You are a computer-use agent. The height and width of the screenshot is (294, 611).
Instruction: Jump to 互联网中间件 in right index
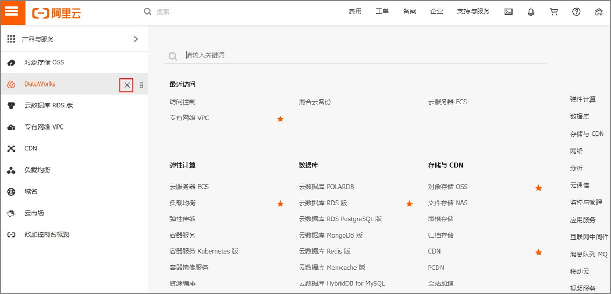589,236
